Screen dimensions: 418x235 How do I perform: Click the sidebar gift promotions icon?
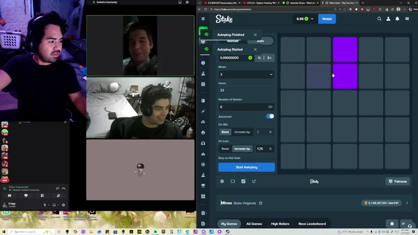(203, 213)
